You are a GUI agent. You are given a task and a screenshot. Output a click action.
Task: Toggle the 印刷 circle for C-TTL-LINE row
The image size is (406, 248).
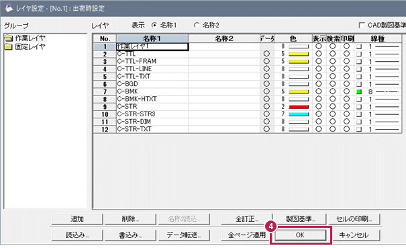347,69
